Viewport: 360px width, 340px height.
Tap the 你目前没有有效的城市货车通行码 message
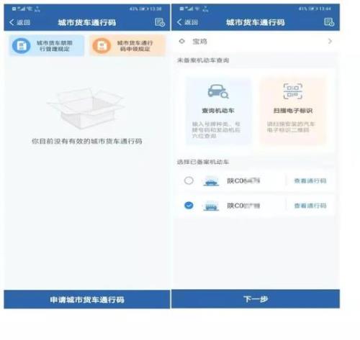87,141
